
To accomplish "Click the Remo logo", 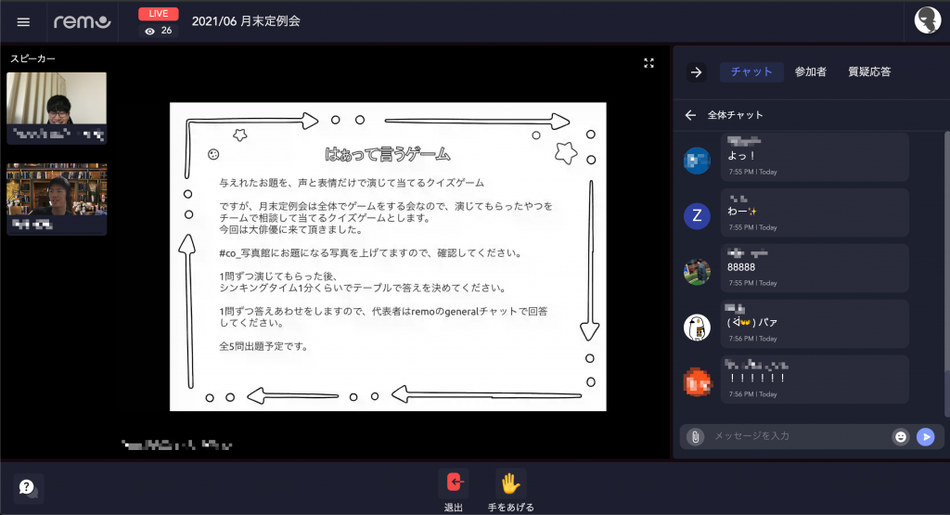I will point(82,21).
